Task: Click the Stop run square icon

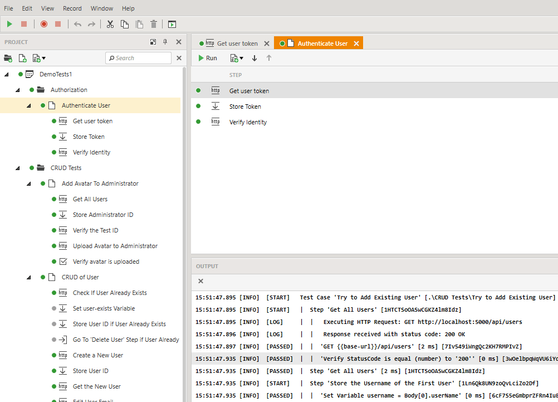Action: [24, 24]
